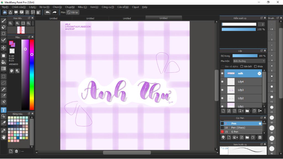Choose the Text tool
Screen dimensions: 283x159
point(3,110)
